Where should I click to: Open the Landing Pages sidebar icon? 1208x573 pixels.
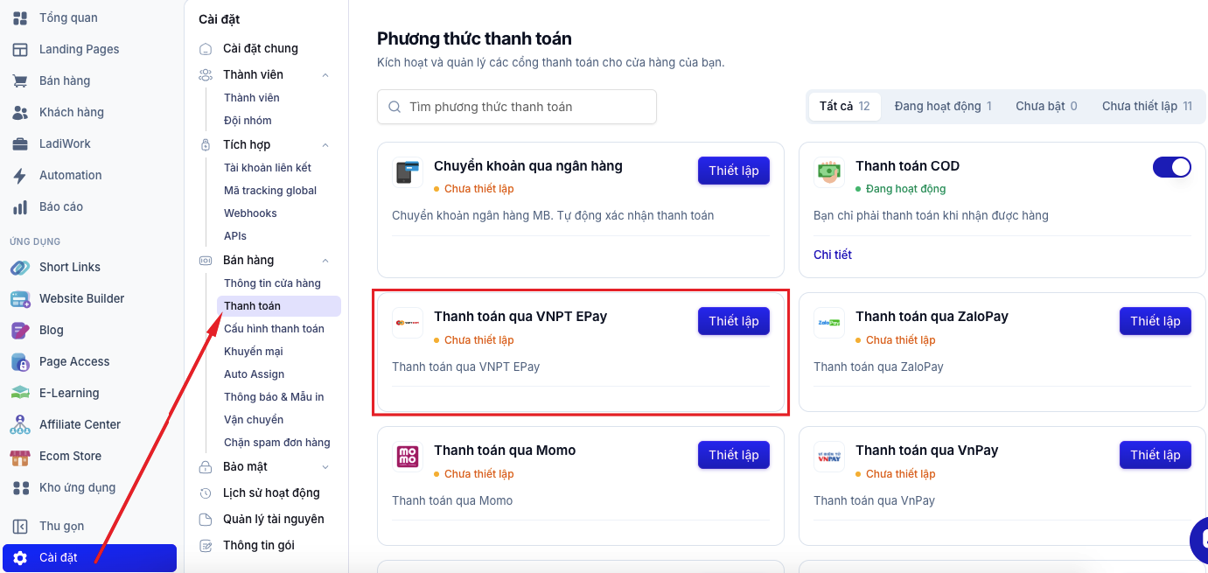(x=20, y=49)
